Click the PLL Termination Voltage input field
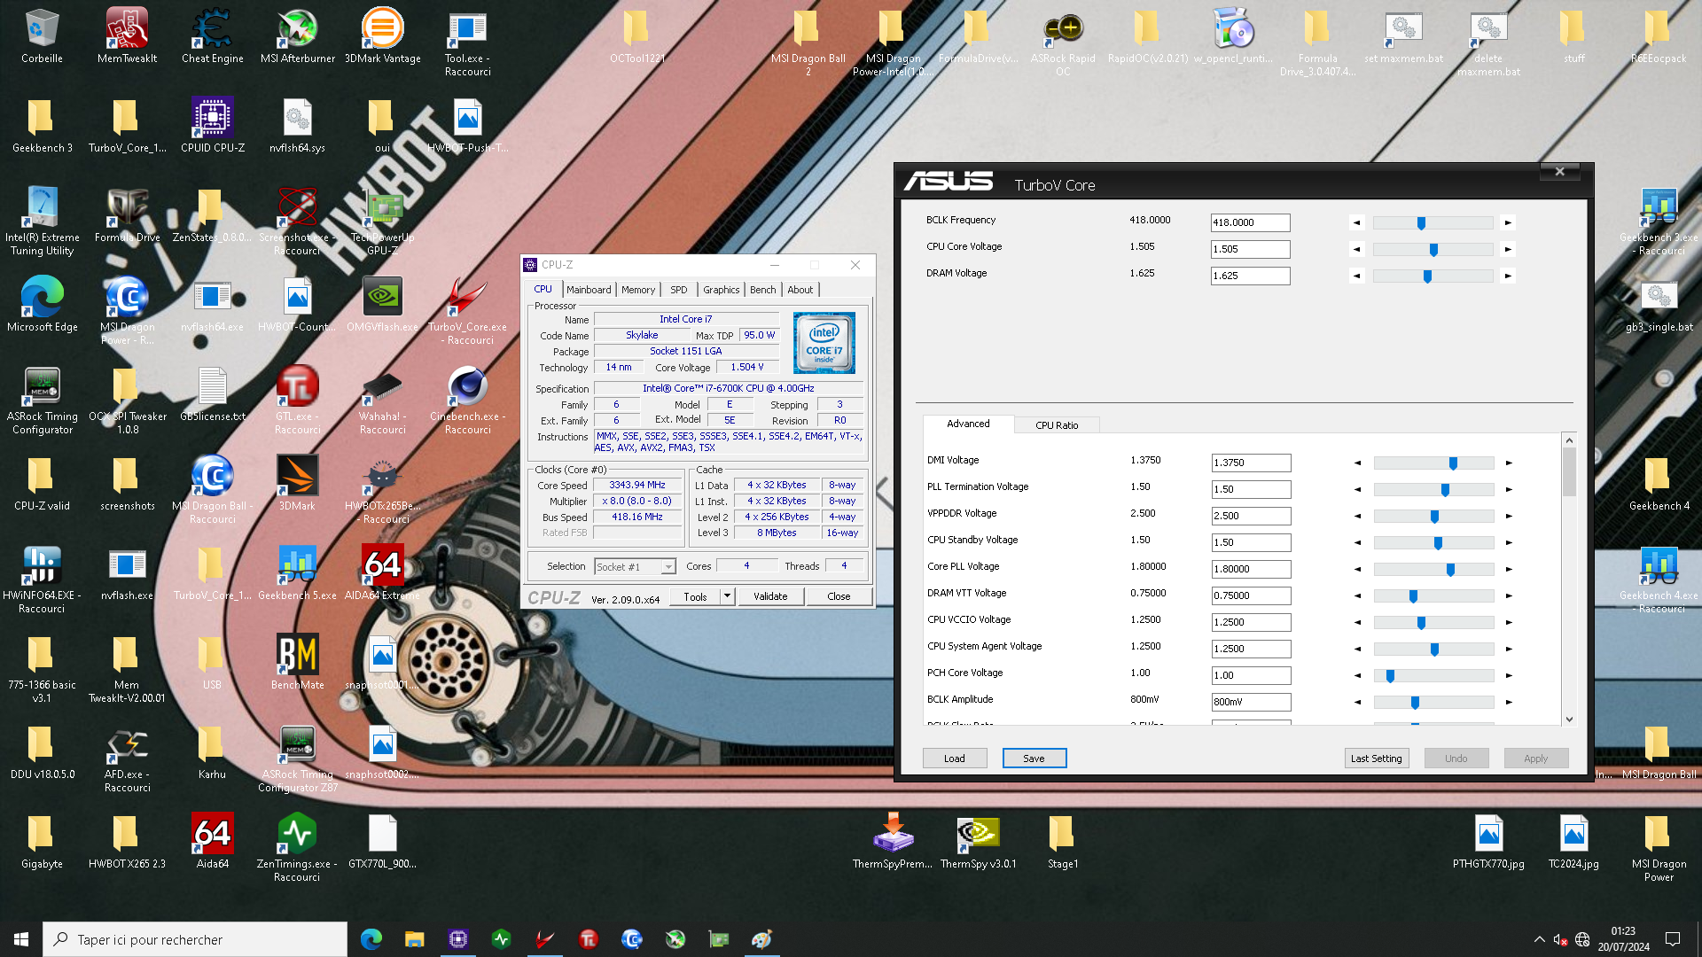 (x=1251, y=489)
